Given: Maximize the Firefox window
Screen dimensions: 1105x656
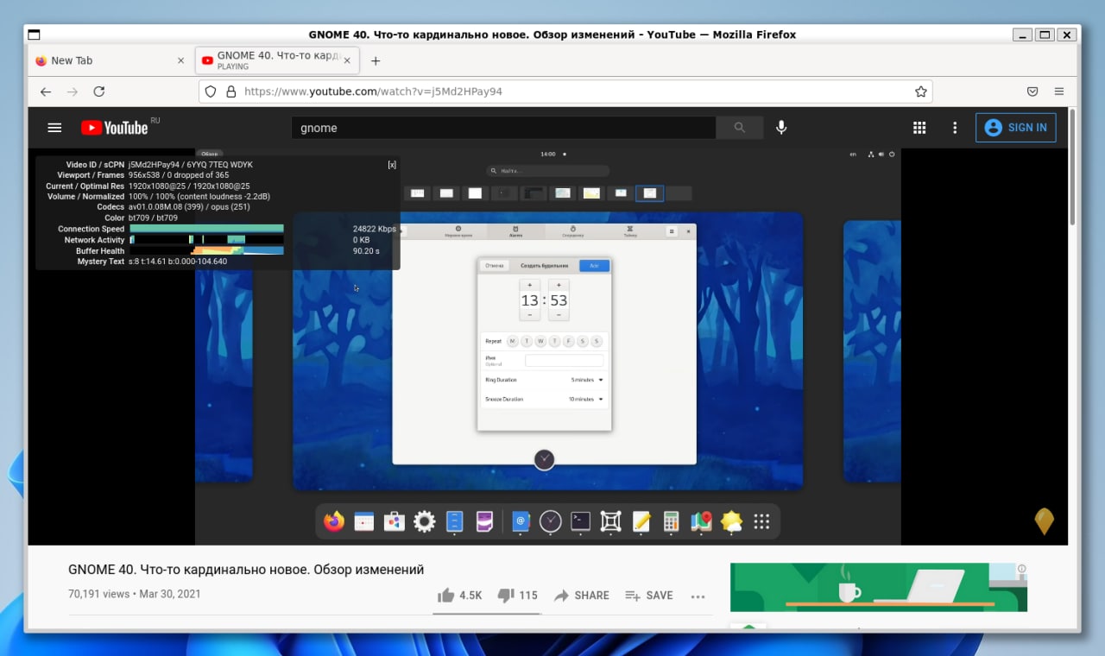Looking at the screenshot, I should (x=1045, y=35).
